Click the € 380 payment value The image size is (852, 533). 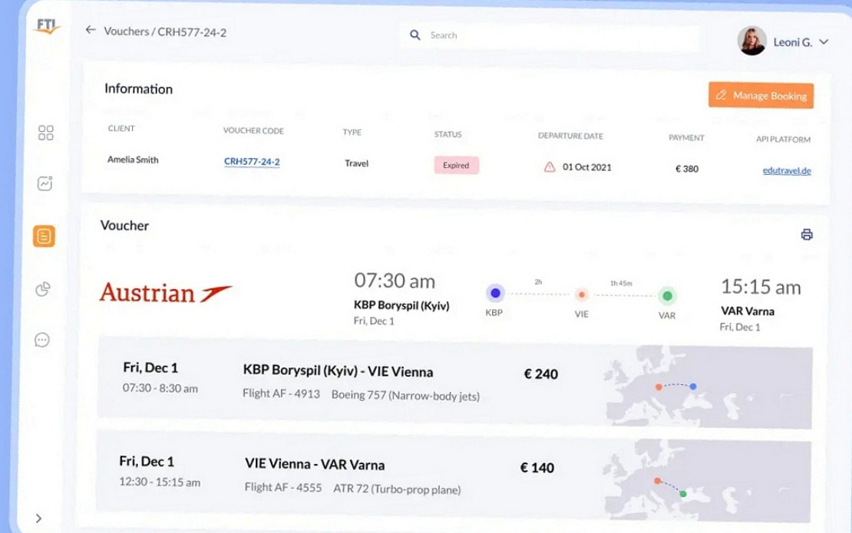[687, 169]
